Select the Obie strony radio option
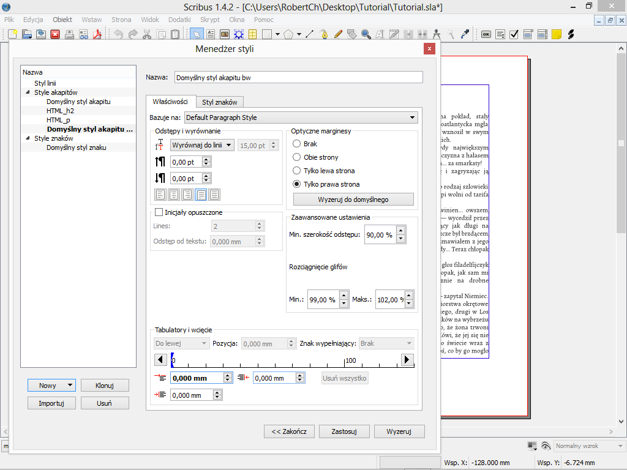 click(297, 157)
